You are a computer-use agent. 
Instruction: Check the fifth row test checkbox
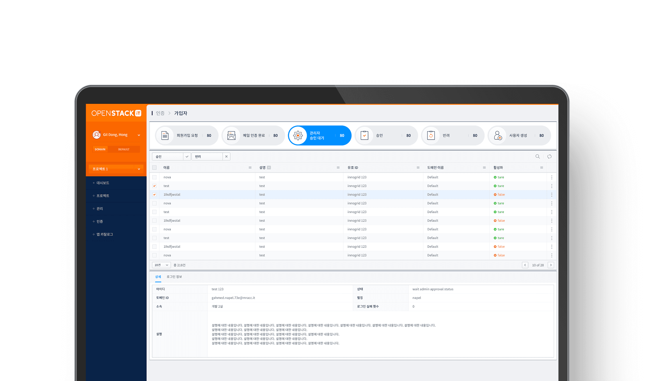coord(155,212)
